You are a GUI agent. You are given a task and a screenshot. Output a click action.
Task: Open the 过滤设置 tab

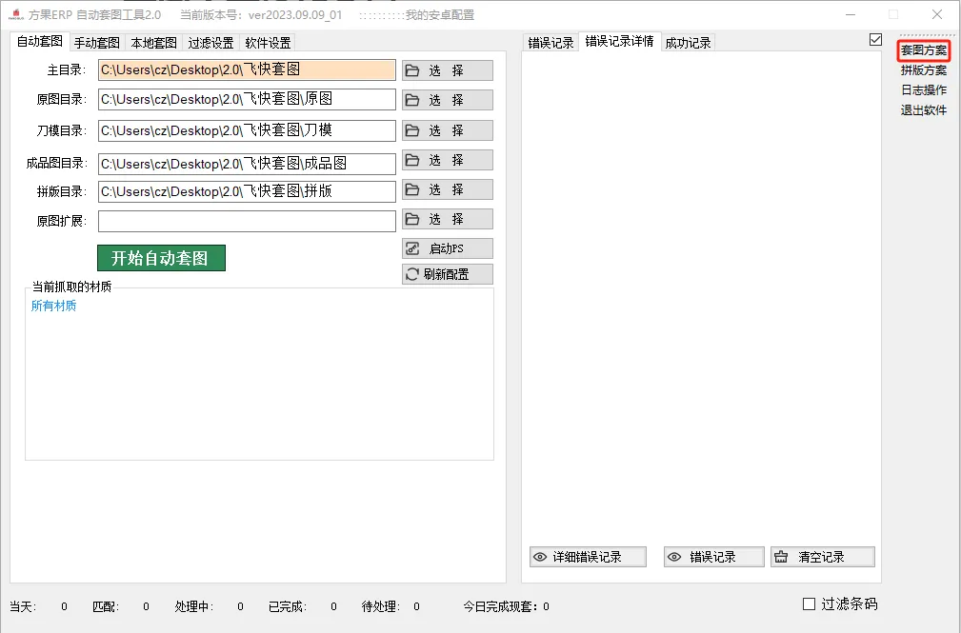pyautogui.click(x=210, y=43)
